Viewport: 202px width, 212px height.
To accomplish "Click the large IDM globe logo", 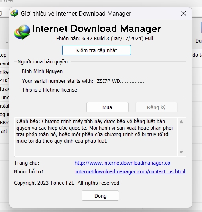I will click(x=22, y=32).
